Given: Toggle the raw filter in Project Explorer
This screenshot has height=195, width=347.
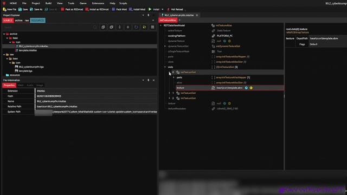Looking at the screenshot, I should coord(27,21).
